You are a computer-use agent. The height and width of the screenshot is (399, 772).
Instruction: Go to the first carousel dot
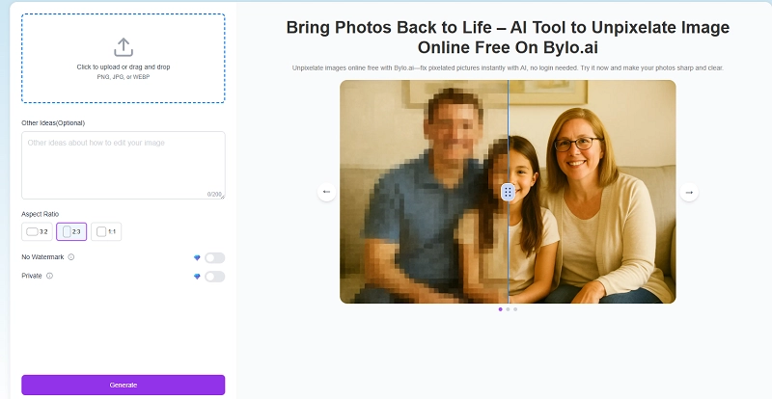(x=501, y=309)
